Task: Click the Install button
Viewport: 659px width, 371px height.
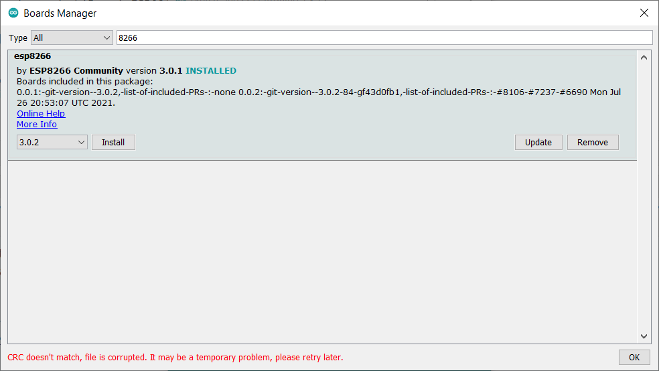Action: point(113,143)
